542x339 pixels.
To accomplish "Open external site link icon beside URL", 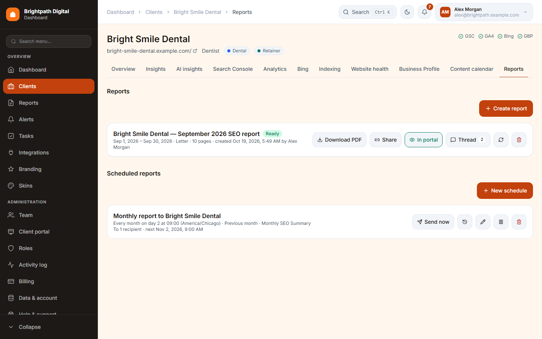I will [195, 51].
